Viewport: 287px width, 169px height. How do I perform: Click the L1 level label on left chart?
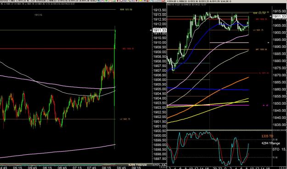pyautogui.click(x=125, y=119)
